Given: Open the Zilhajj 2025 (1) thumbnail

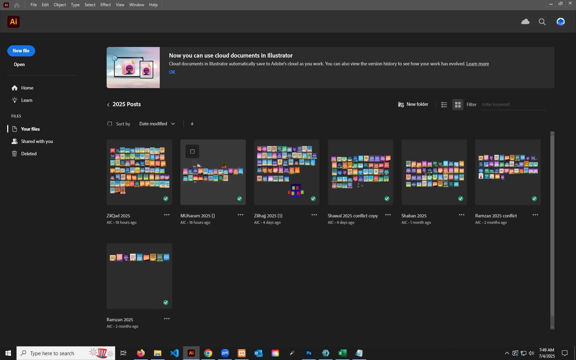Looking at the screenshot, I should pos(287,172).
